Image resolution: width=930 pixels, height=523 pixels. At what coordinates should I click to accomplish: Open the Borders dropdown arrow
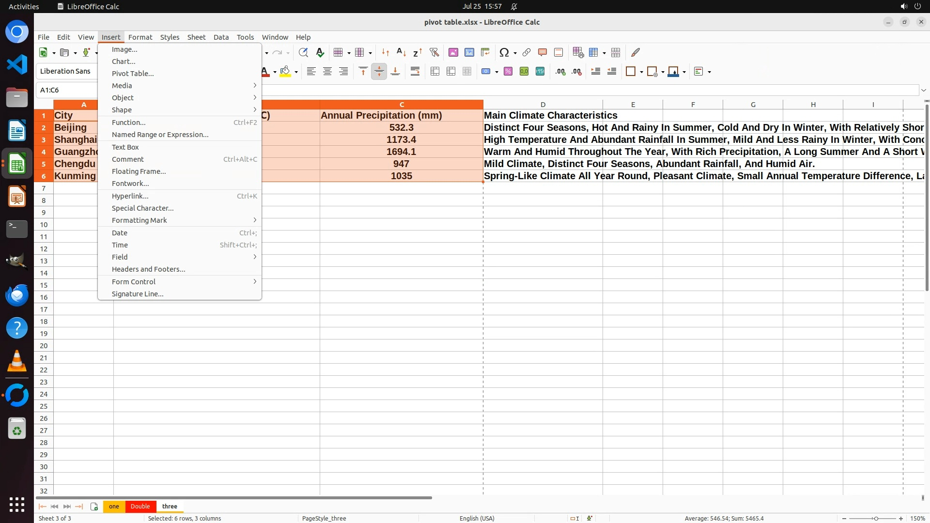tap(641, 72)
